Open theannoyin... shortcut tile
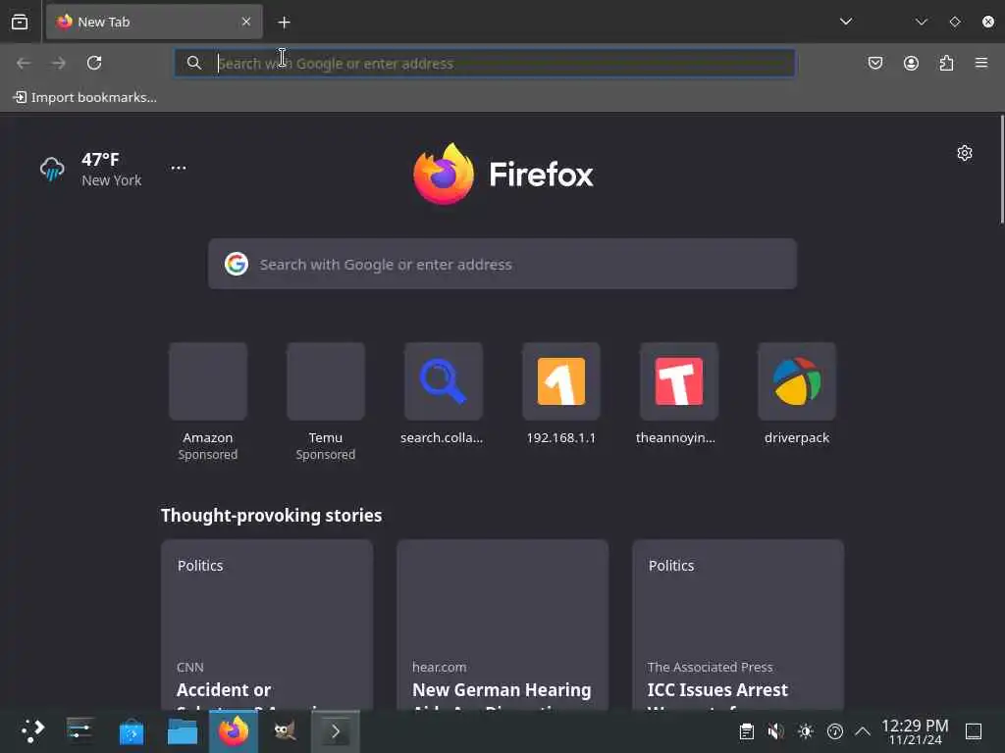The height and width of the screenshot is (753, 1005). click(x=679, y=394)
